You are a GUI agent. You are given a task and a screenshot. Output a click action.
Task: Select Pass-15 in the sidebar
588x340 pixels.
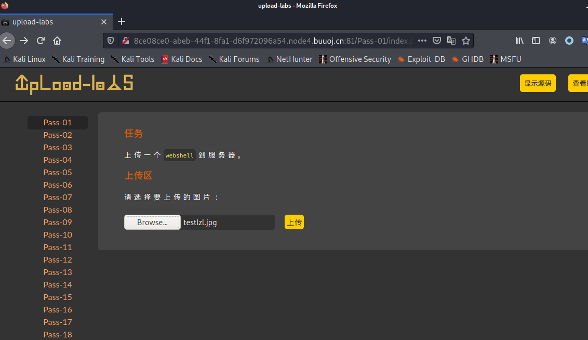point(57,297)
